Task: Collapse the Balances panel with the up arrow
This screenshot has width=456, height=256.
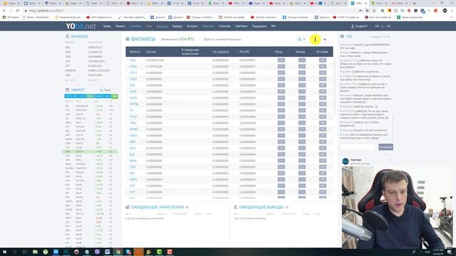Action: [x=325, y=39]
